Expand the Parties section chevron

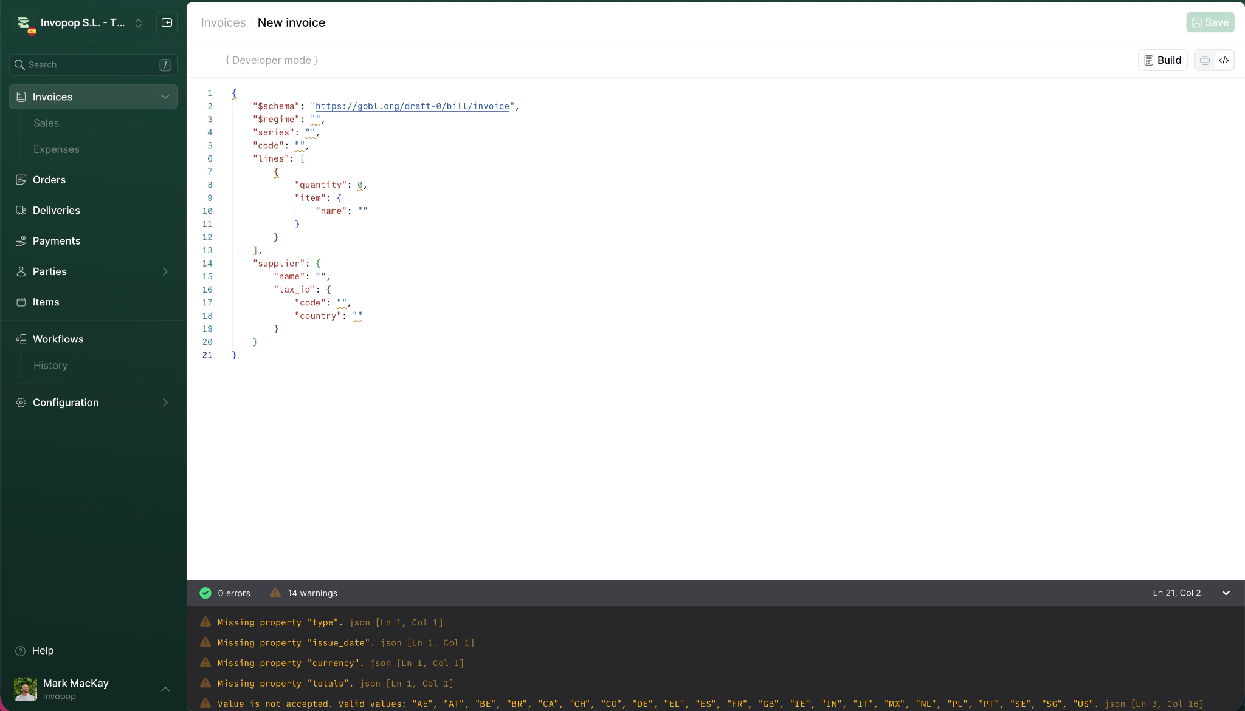165,271
